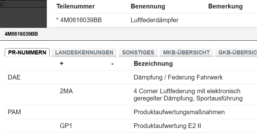Click the Bemerkung column header
The height and width of the screenshot is (133, 257).
[x=225, y=7]
